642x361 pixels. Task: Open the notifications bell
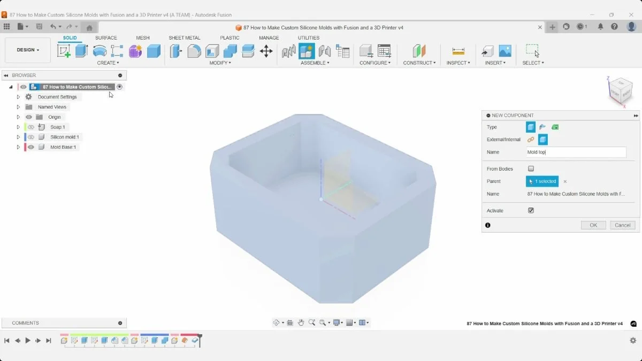tap(601, 26)
